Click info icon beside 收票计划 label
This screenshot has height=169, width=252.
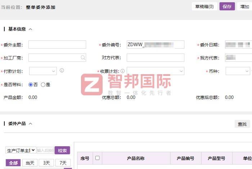[x=123, y=71]
